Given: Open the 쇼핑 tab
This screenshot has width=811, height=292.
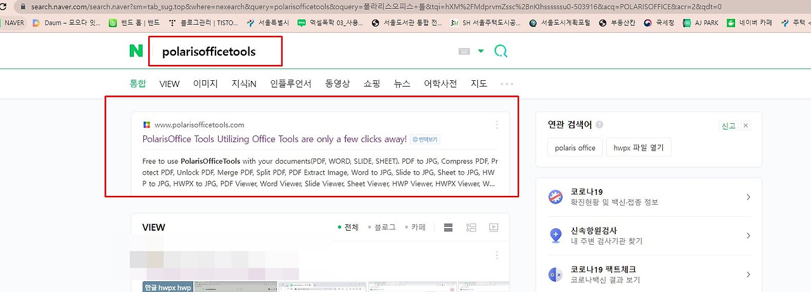Looking at the screenshot, I should [372, 83].
